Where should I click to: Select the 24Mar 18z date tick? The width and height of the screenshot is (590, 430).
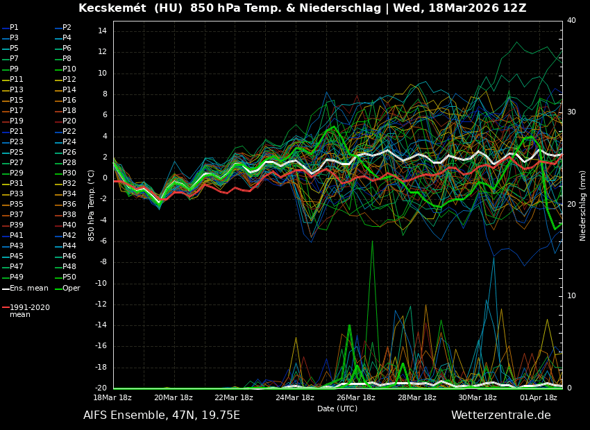pyautogui.click(x=295, y=398)
